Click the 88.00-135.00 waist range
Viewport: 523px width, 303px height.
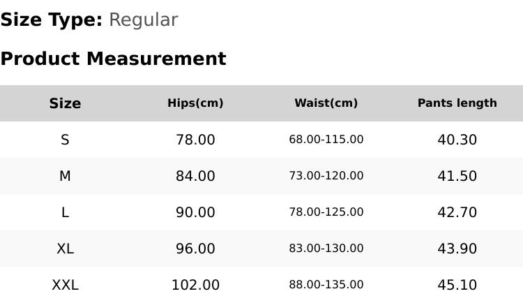tap(326, 285)
